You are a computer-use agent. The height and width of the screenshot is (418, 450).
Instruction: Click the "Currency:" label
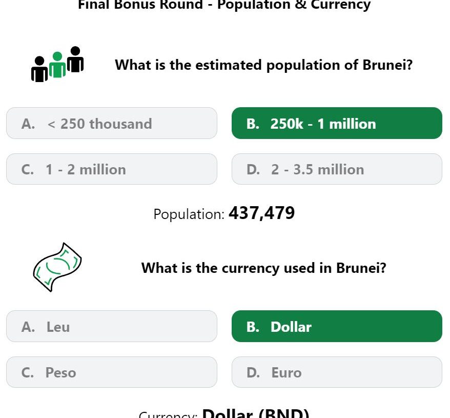point(168,415)
